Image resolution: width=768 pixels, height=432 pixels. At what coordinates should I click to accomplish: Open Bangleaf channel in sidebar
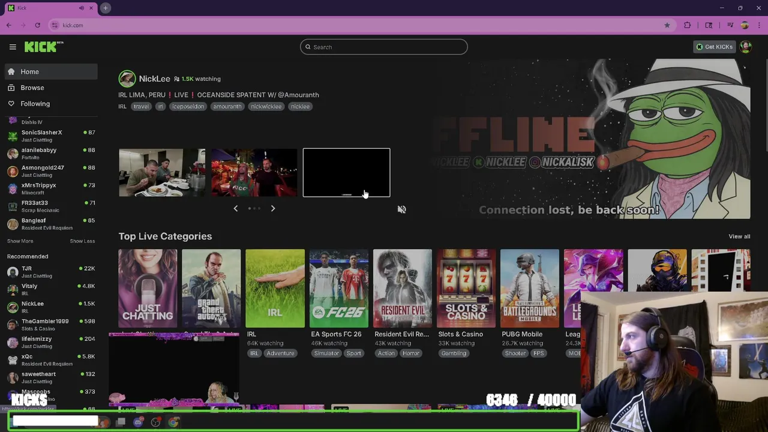[51, 224]
